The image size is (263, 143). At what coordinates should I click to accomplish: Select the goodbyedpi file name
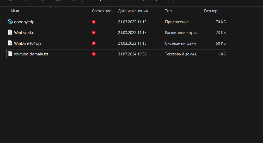coord(25,22)
